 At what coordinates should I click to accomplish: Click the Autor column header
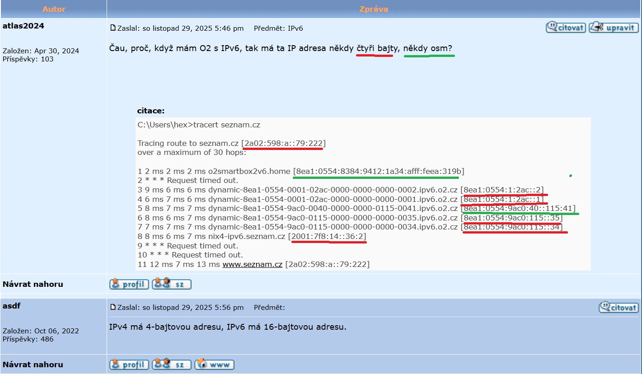(x=54, y=9)
